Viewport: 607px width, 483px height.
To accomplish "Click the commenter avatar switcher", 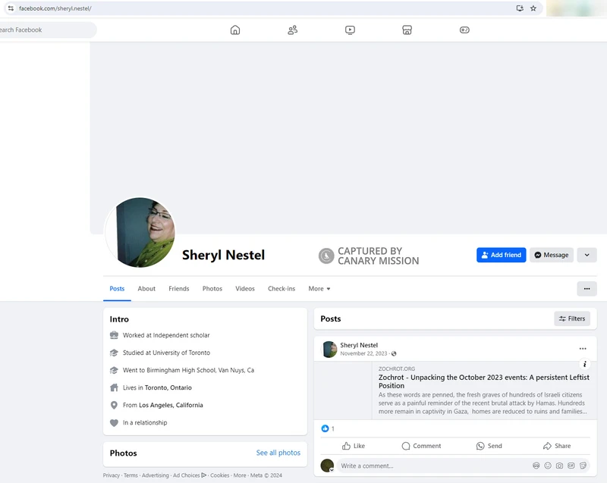I will click(x=327, y=466).
